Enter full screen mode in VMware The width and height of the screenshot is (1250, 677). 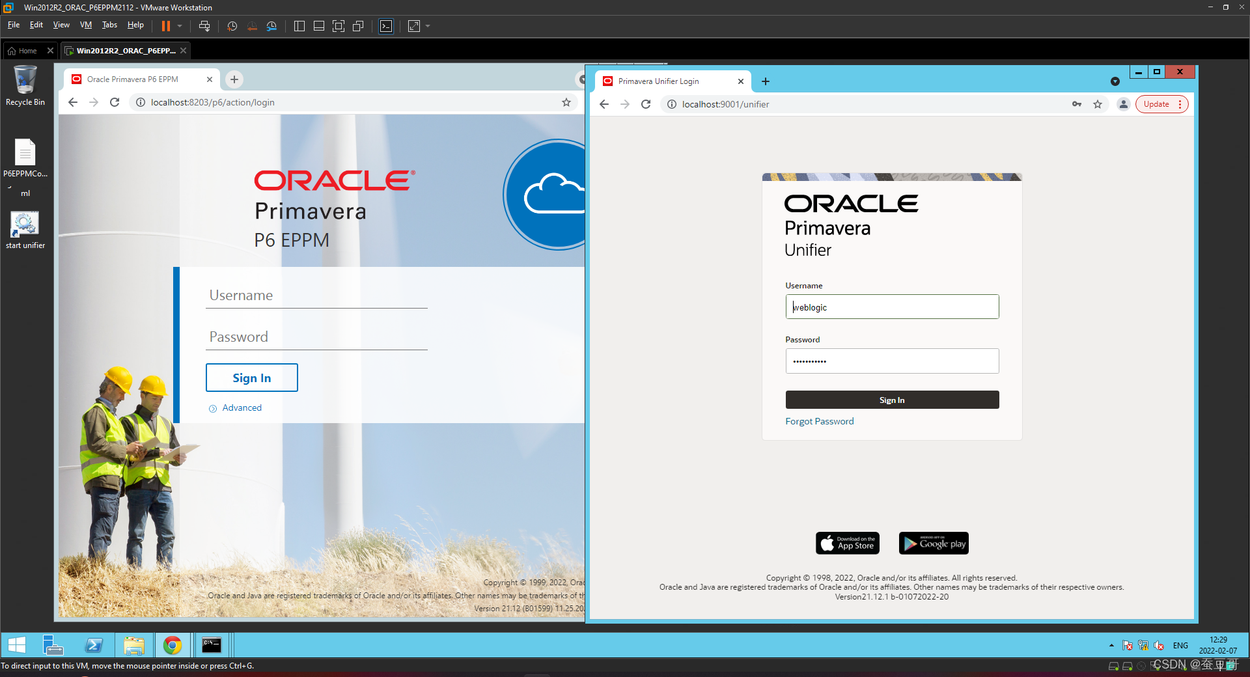pos(338,26)
